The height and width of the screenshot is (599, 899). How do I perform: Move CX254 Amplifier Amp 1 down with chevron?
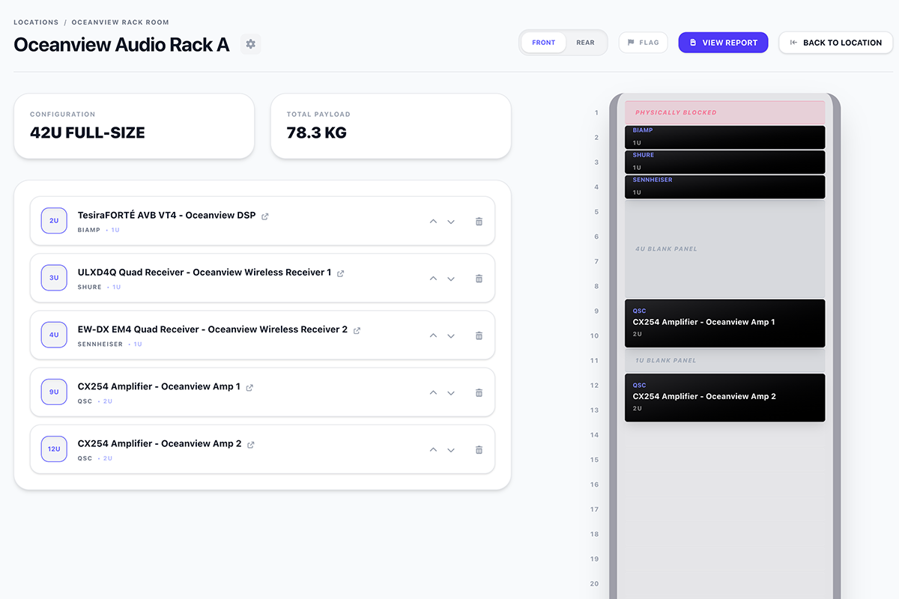point(451,392)
